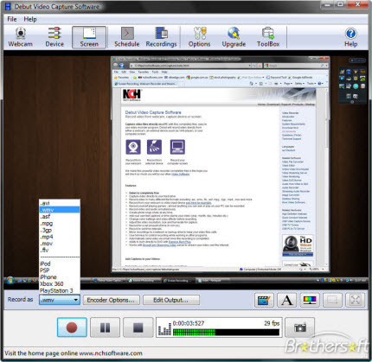Select the Screen capture source

[x=89, y=37]
